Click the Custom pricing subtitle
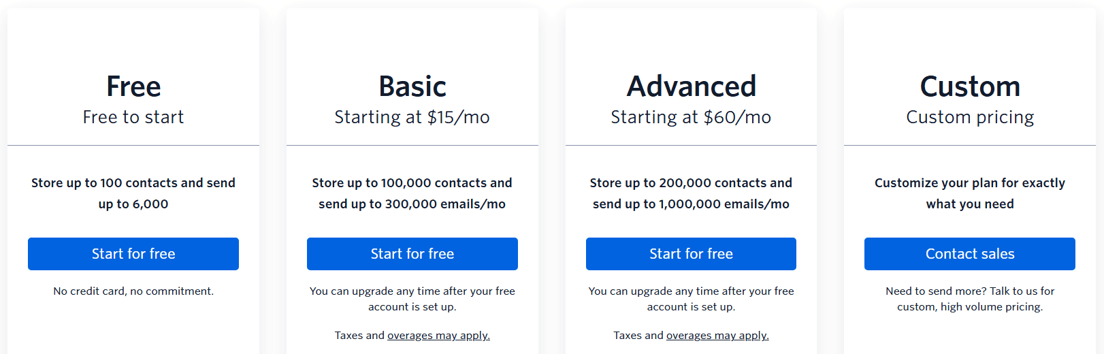The image size is (1104, 354). tap(970, 118)
